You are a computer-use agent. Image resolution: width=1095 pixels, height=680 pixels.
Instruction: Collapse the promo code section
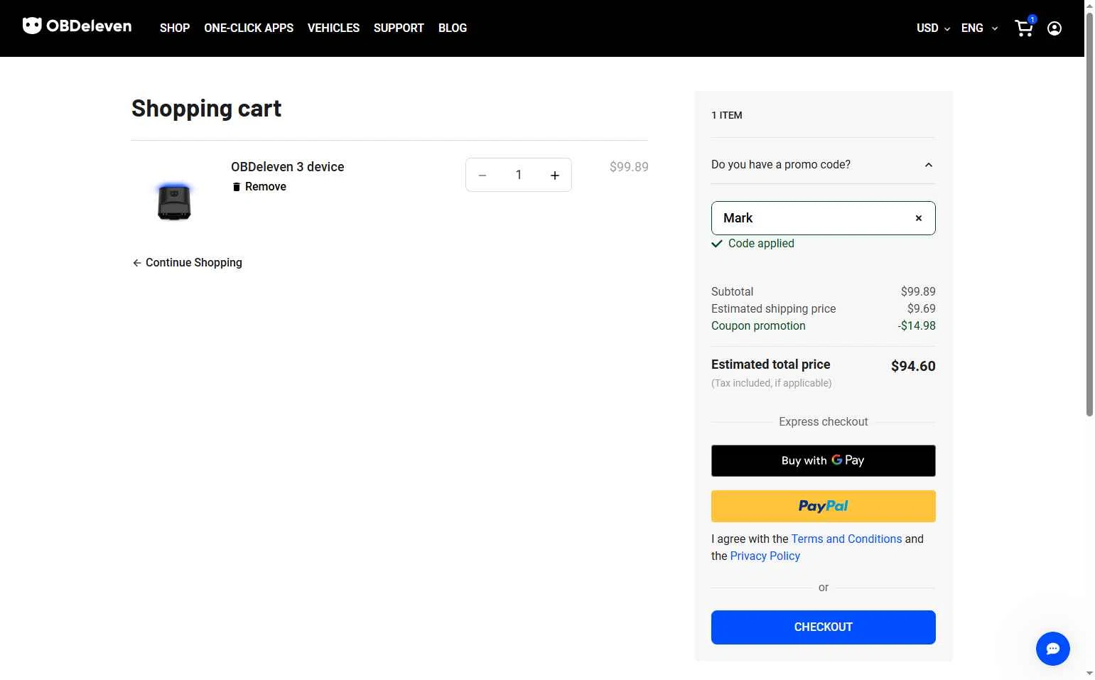pyautogui.click(x=928, y=165)
